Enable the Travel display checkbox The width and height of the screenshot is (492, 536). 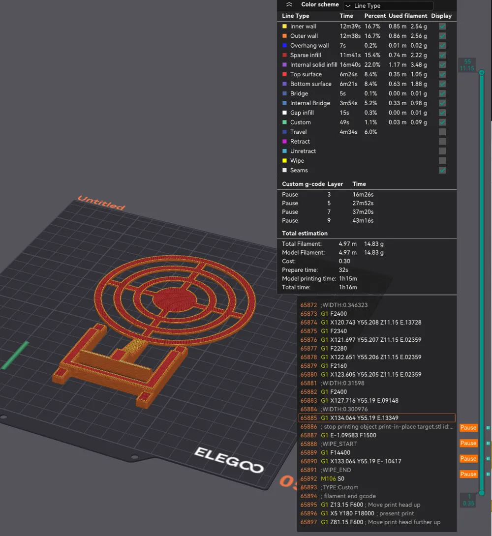click(x=442, y=132)
